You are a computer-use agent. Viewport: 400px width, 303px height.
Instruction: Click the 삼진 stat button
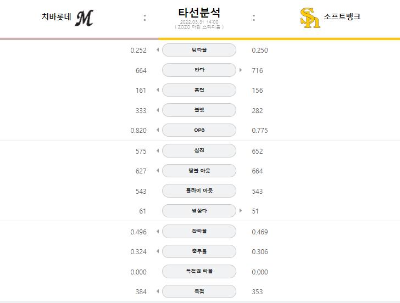coord(199,150)
